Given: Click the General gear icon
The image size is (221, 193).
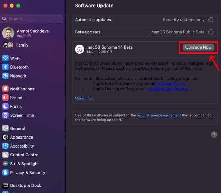Looking at the screenshot, I should (x=6, y=128).
